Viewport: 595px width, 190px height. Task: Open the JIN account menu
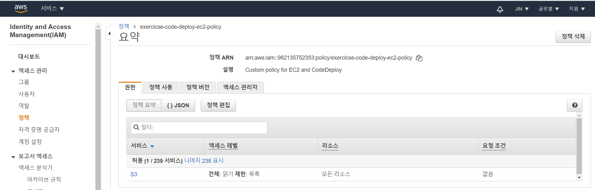pyautogui.click(x=522, y=9)
